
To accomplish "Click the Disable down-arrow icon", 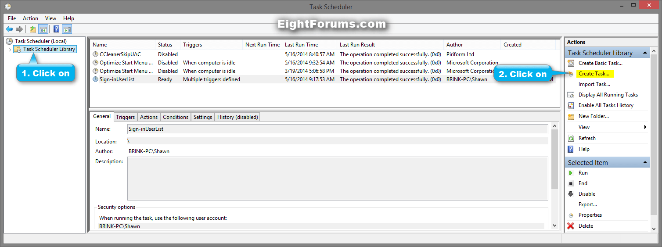I will (x=571, y=194).
